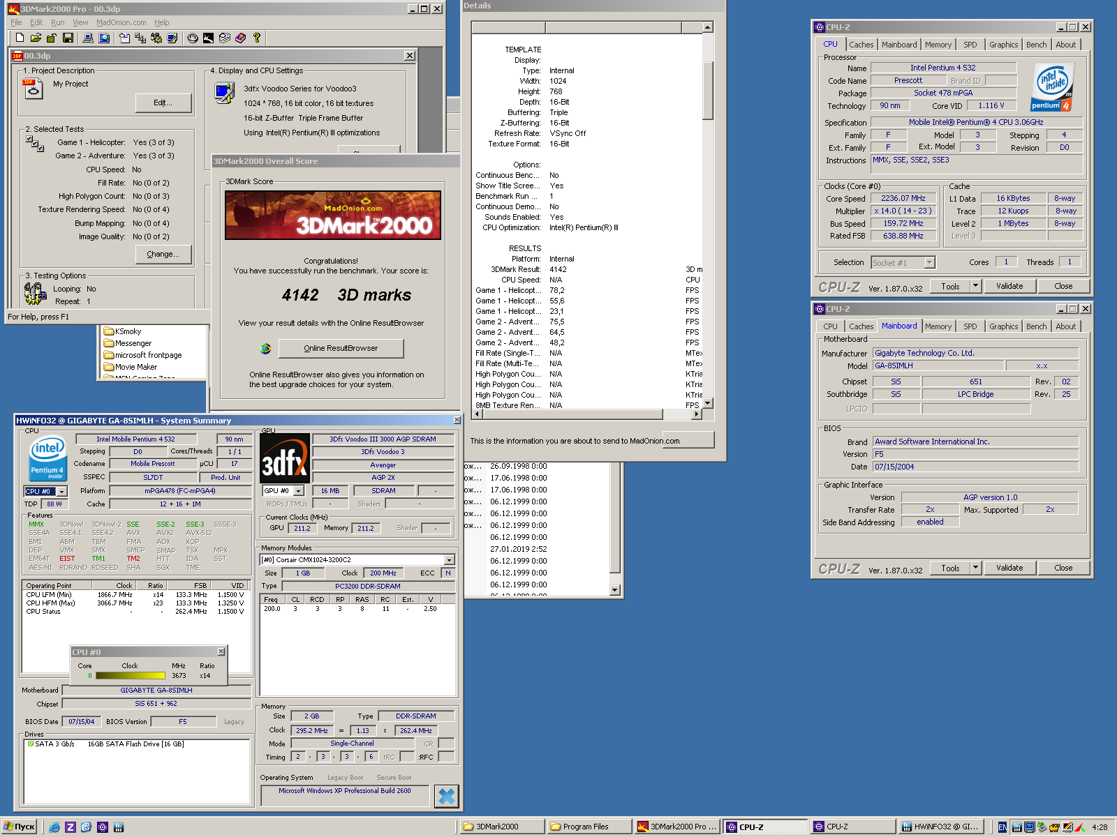Click the computer system info toolbar icon
The height and width of the screenshot is (837, 1117).
(88, 38)
